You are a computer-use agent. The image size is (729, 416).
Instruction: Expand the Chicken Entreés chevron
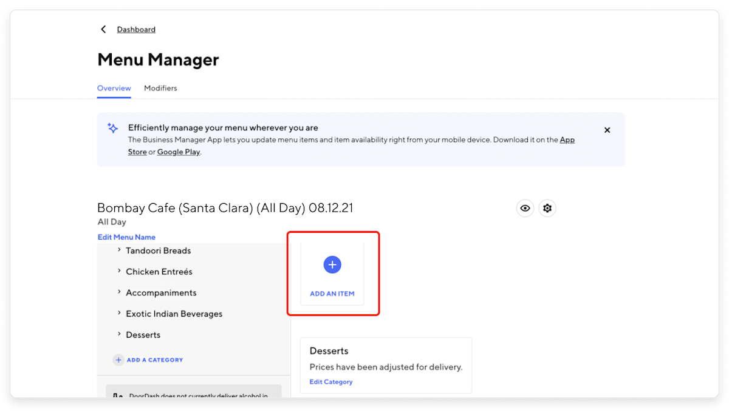coord(119,271)
